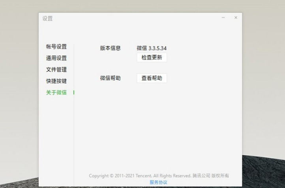Minimize the 设置 window
285x188 pixels.
coord(223,18)
